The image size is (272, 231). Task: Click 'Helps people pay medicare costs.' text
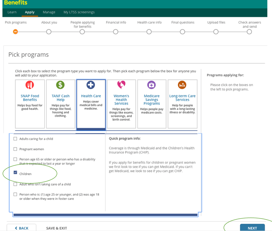pyautogui.click(x=152, y=111)
